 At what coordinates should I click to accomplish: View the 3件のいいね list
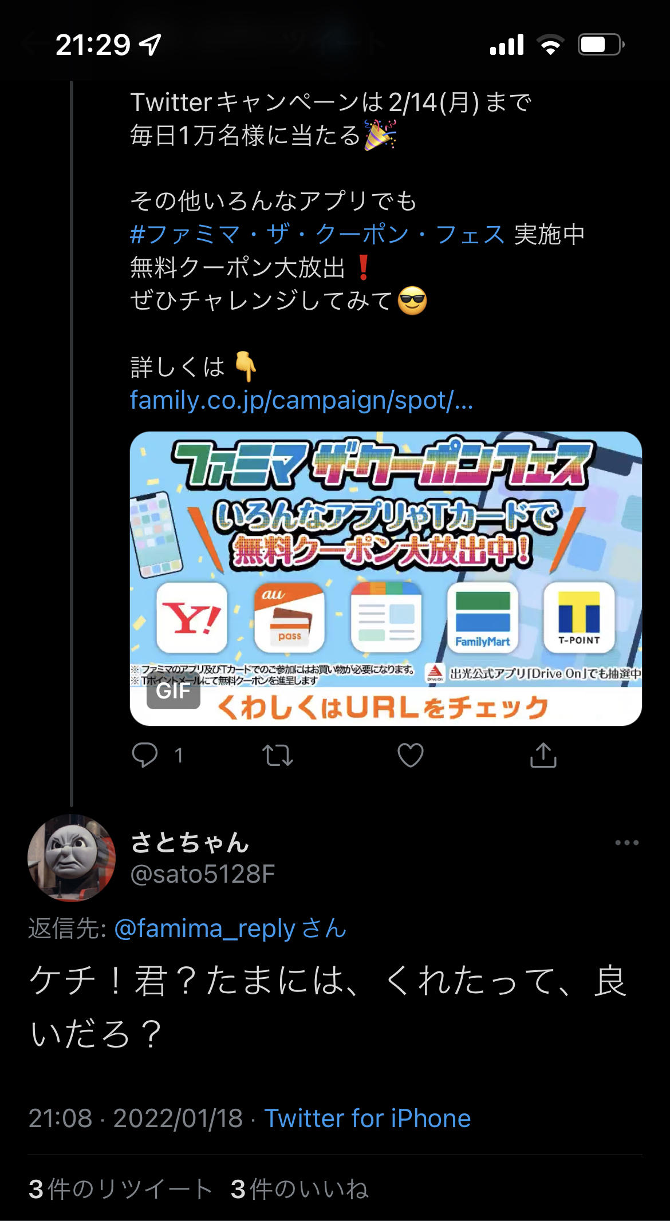pyautogui.click(x=299, y=1189)
